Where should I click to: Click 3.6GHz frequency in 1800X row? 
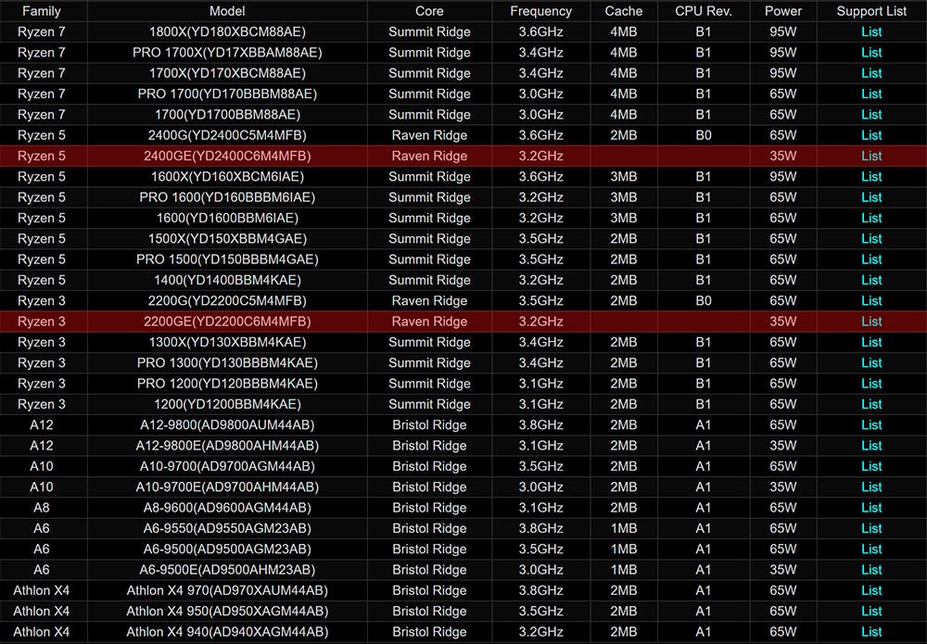[x=541, y=32]
